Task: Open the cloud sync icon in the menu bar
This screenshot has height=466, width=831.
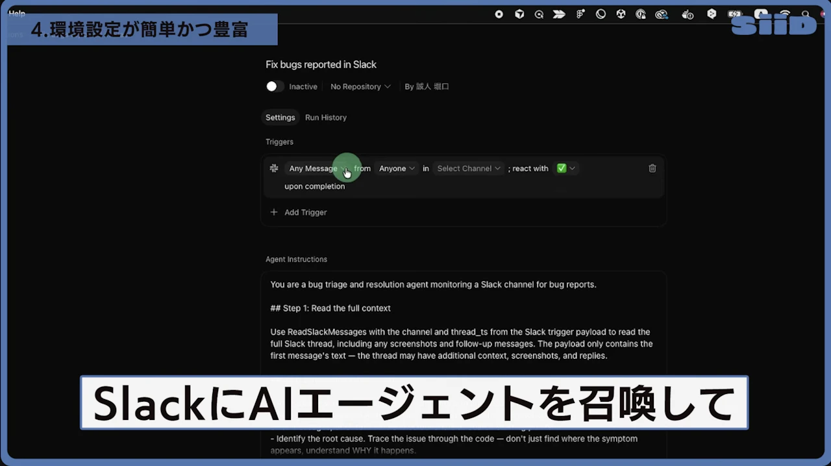Action: [x=662, y=14]
